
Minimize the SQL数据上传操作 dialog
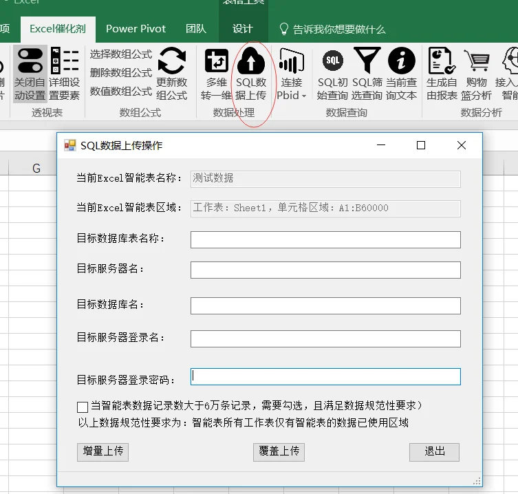(x=381, y=145)
